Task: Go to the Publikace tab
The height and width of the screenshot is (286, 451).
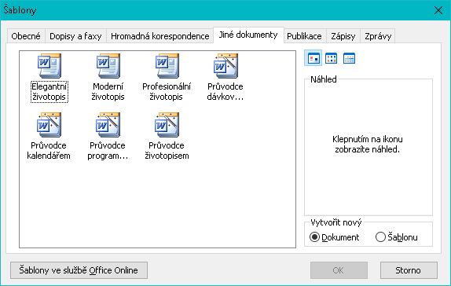Action: tap(305, 36)
